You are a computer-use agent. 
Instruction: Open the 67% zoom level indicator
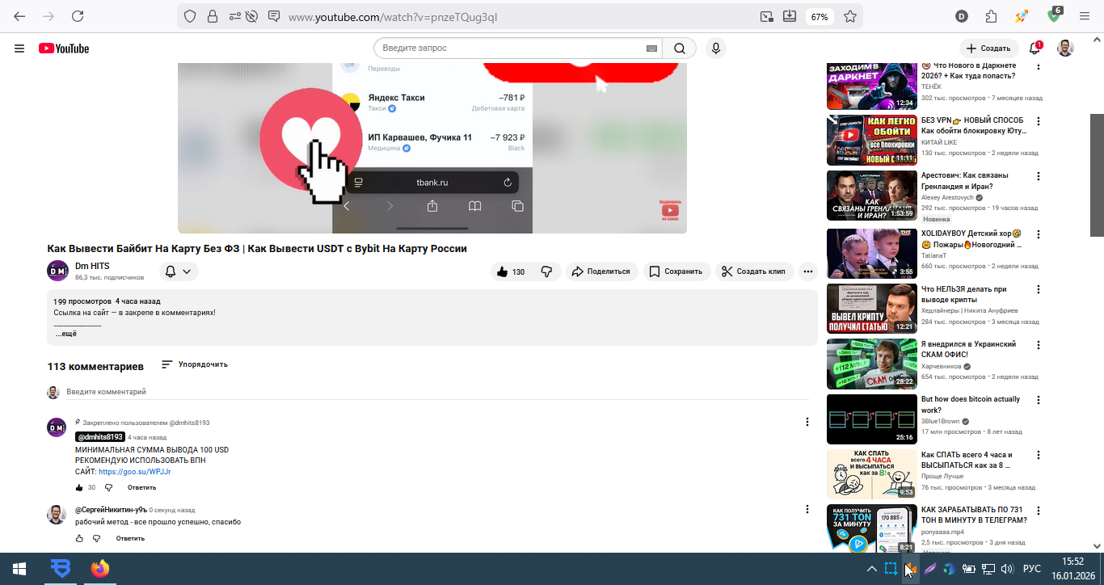[x=820, y=16]
